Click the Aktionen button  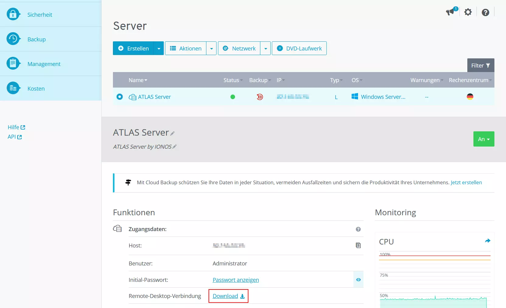186,48
